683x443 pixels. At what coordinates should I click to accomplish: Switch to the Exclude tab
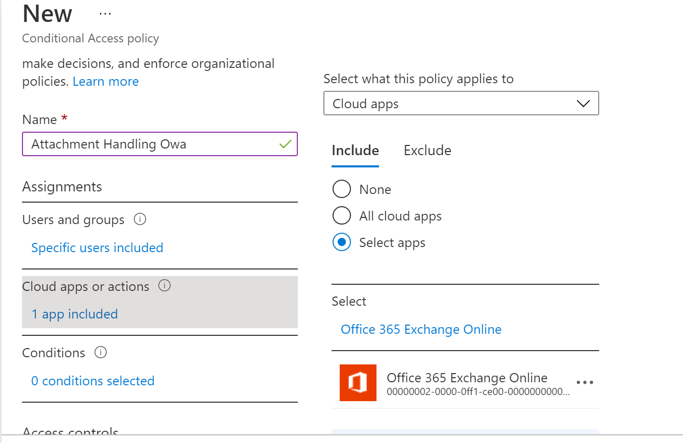[x=427, y=151]
